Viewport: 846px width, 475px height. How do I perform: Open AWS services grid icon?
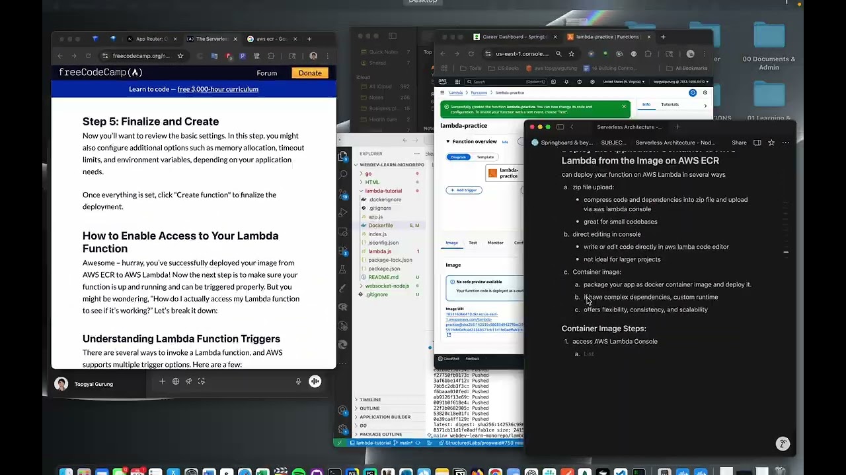point(457,82)
